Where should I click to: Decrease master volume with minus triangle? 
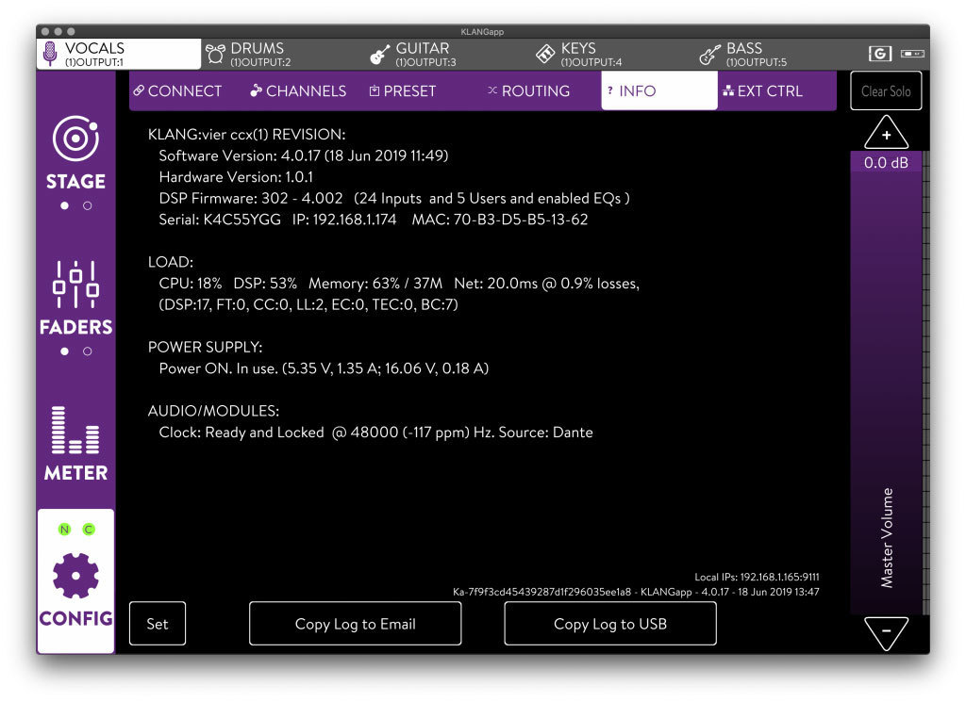(x=886, y=634)
